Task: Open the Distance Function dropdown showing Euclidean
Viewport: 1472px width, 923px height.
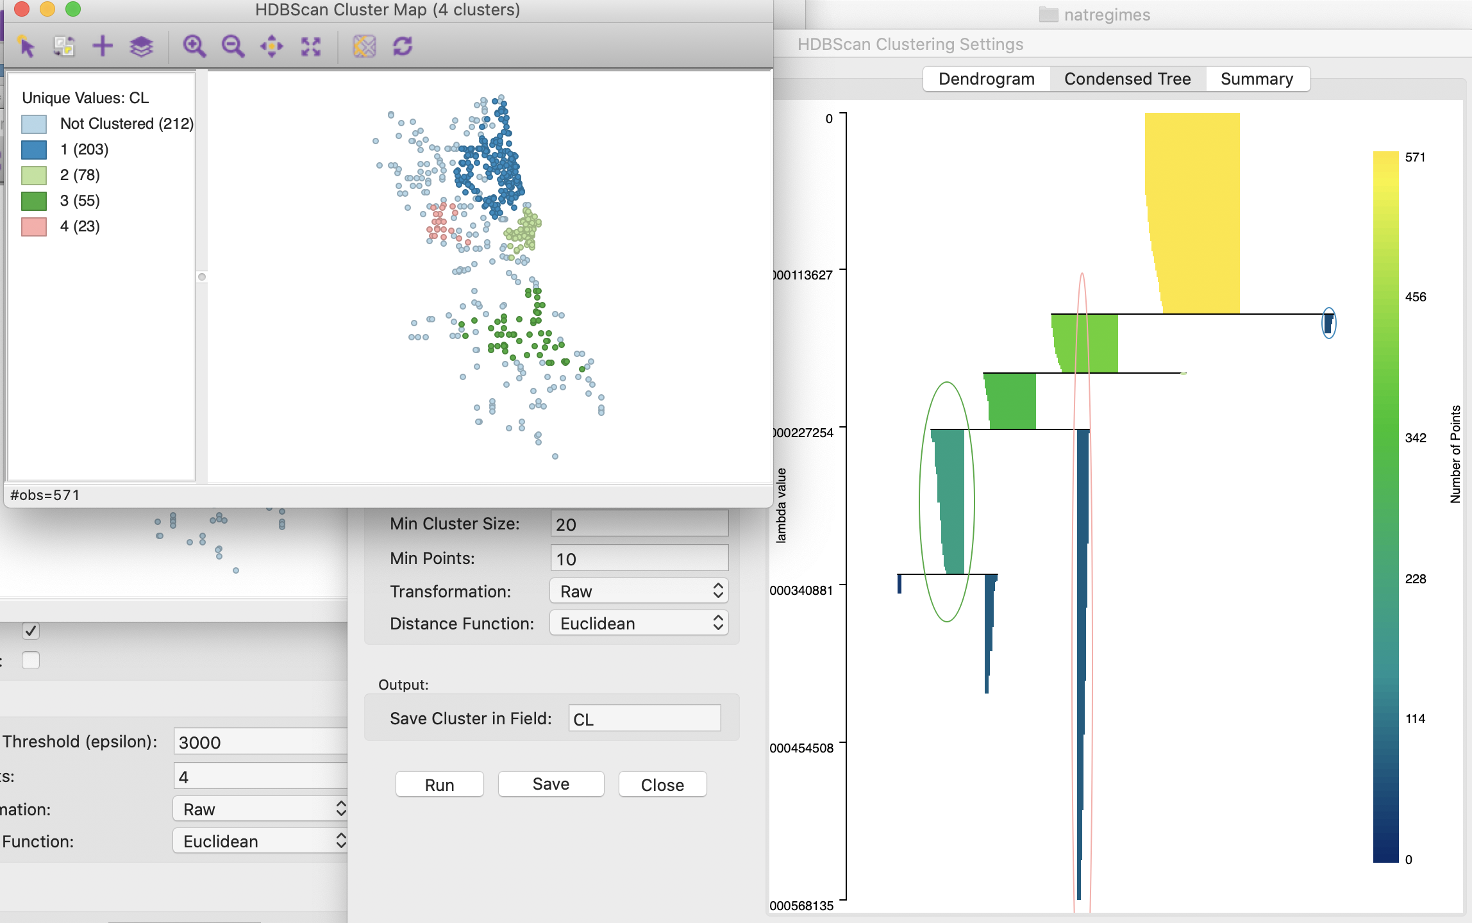Action: pos(638,622)
